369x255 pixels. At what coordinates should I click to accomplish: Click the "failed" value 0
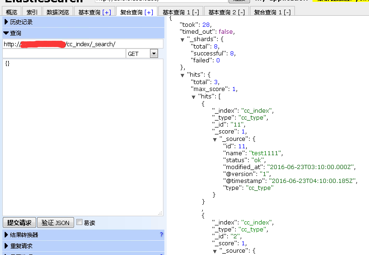tap(218, 61)
